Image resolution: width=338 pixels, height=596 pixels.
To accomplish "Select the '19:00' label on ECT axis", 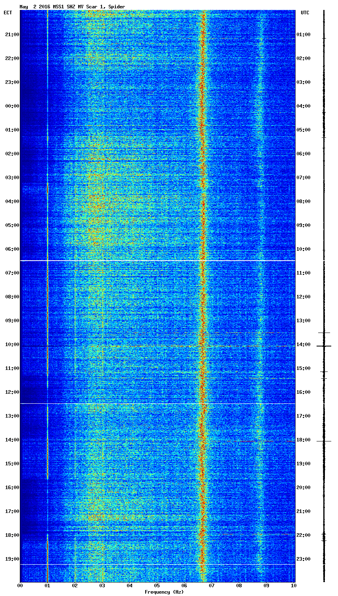I will pos(12,559).
